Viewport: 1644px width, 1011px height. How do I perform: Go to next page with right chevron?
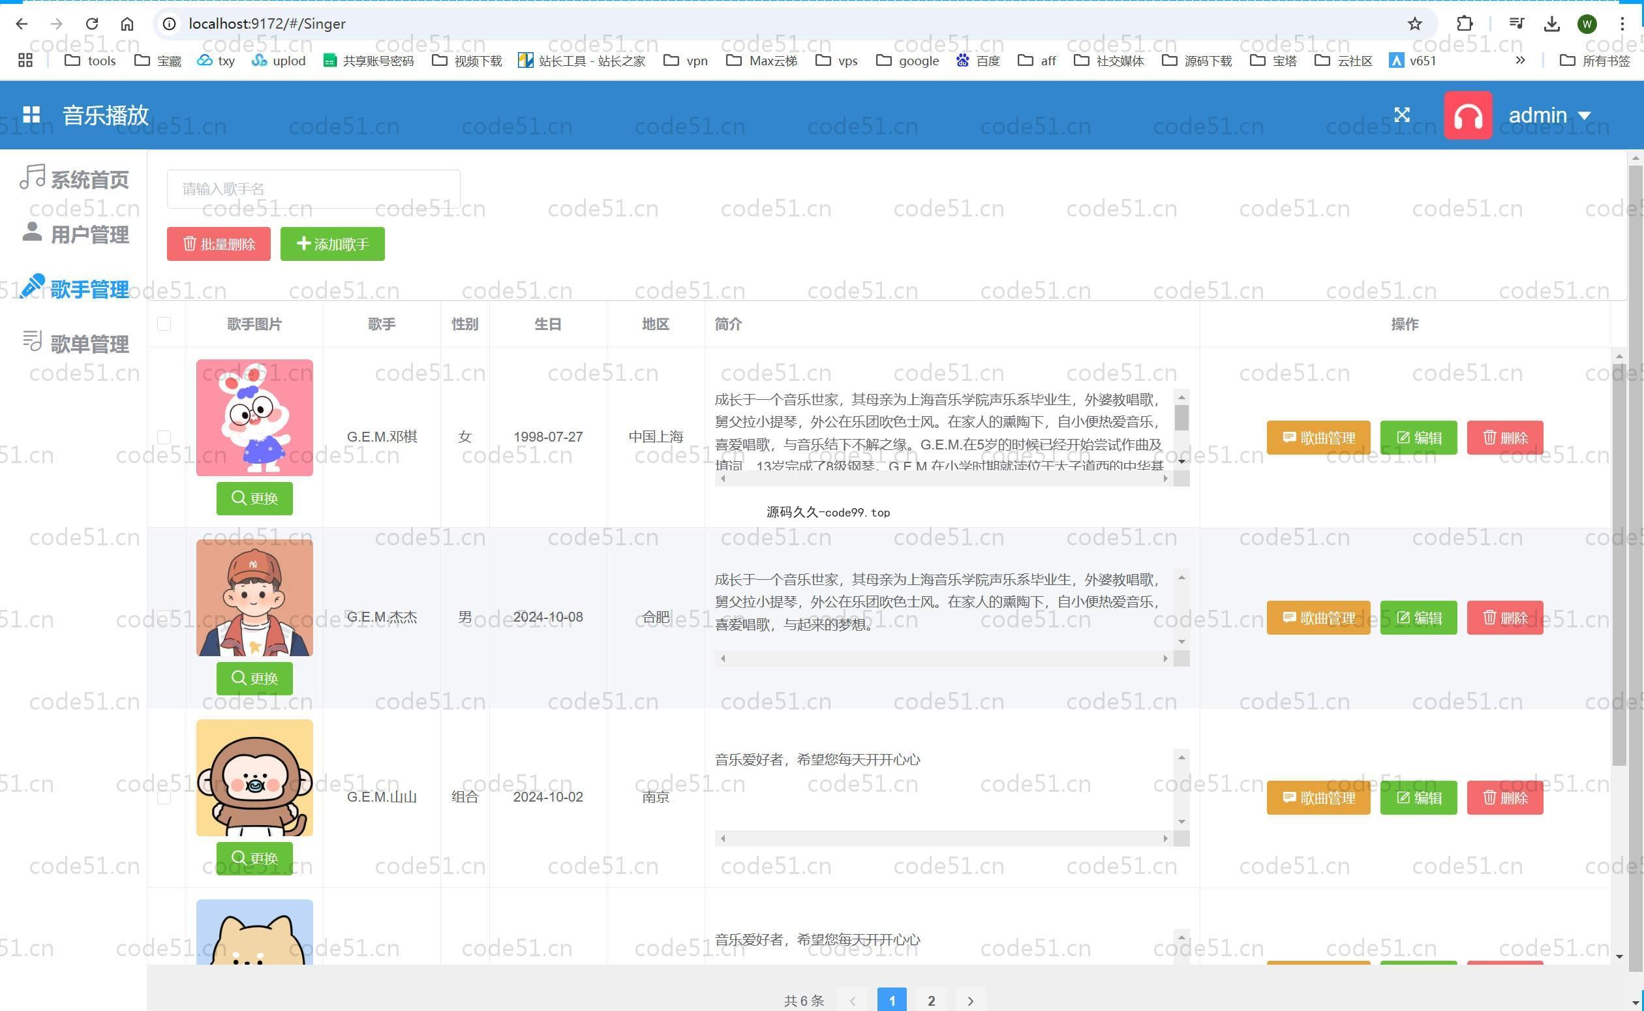(x=970, y=1001)
